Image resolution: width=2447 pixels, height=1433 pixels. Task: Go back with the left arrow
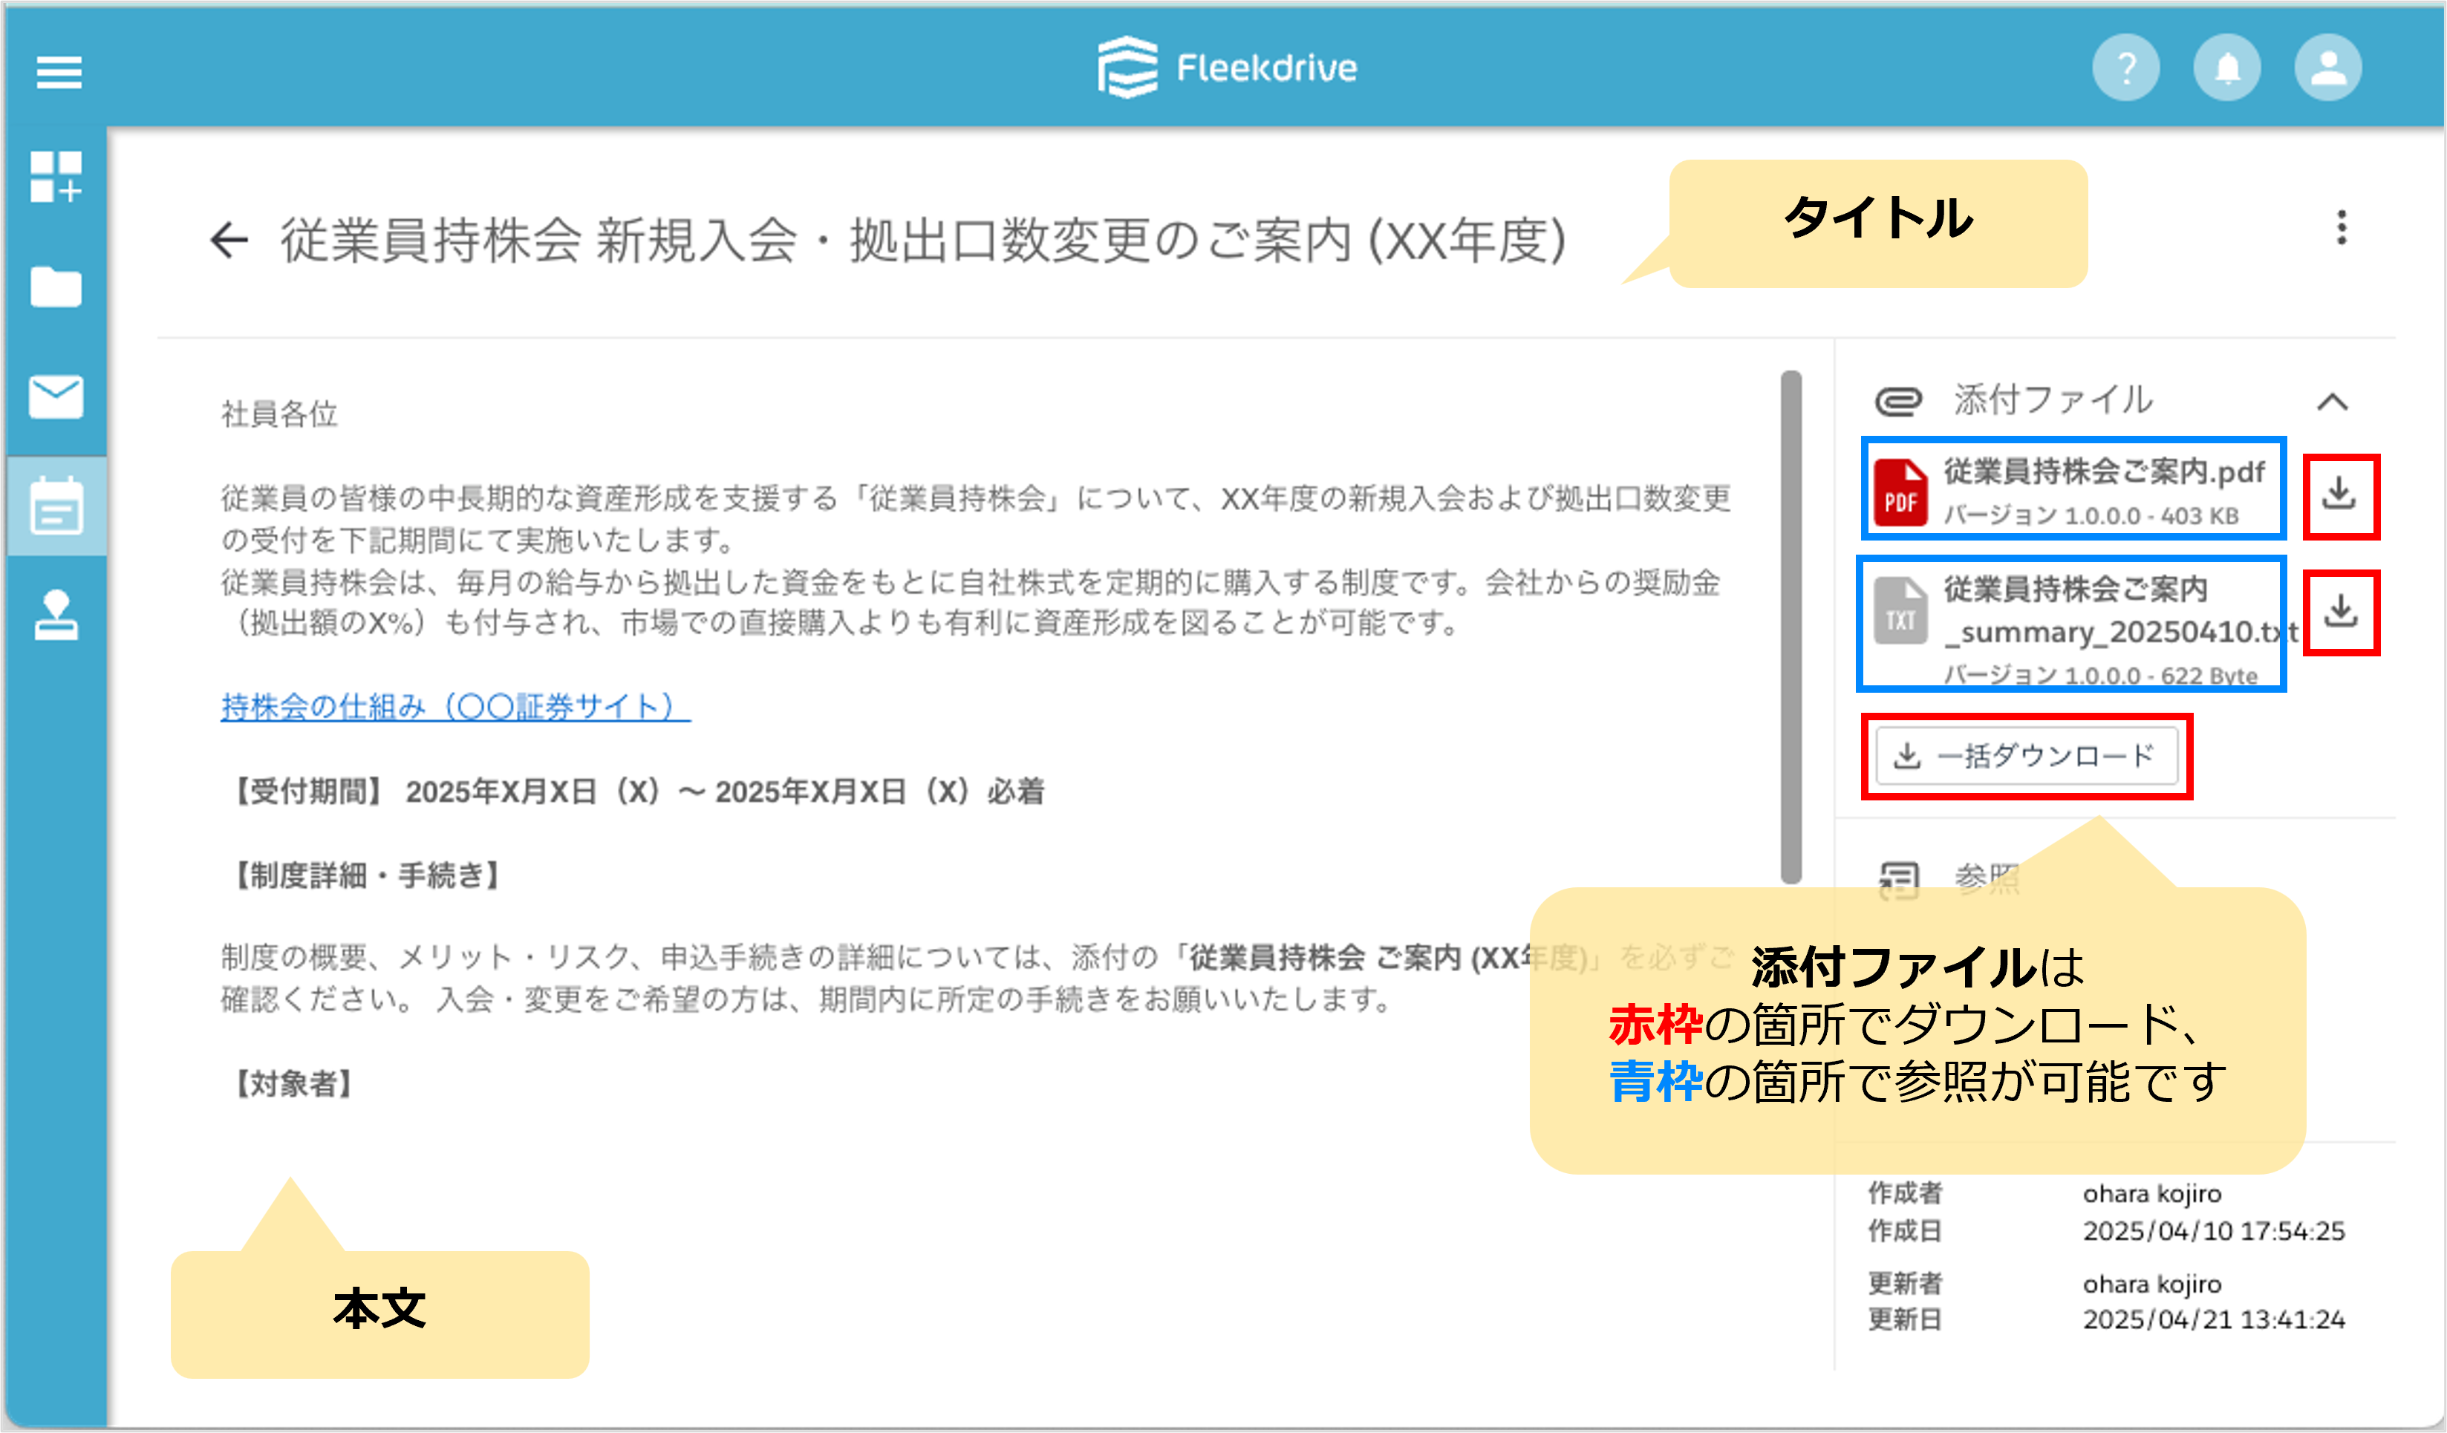(230, 240)
